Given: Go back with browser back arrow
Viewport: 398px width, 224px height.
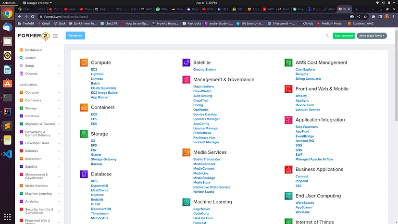Looking at the screenshot, I should coord(20,16).
